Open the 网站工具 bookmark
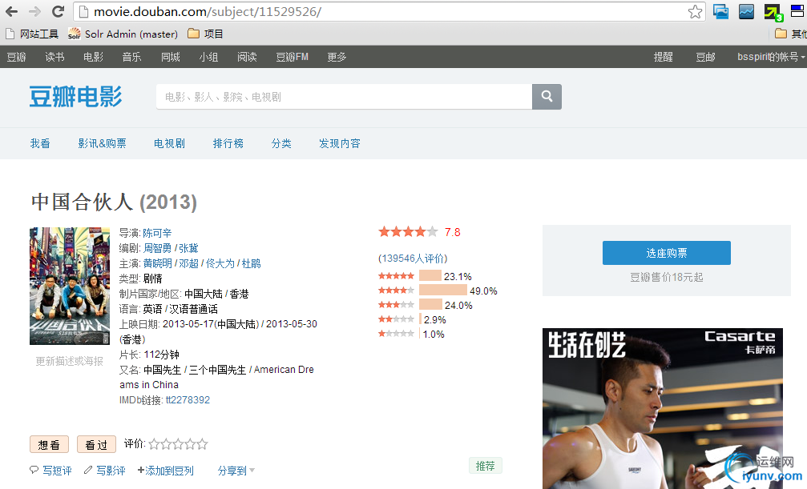This screenshot has width=807, height=489. pos(32,34)
